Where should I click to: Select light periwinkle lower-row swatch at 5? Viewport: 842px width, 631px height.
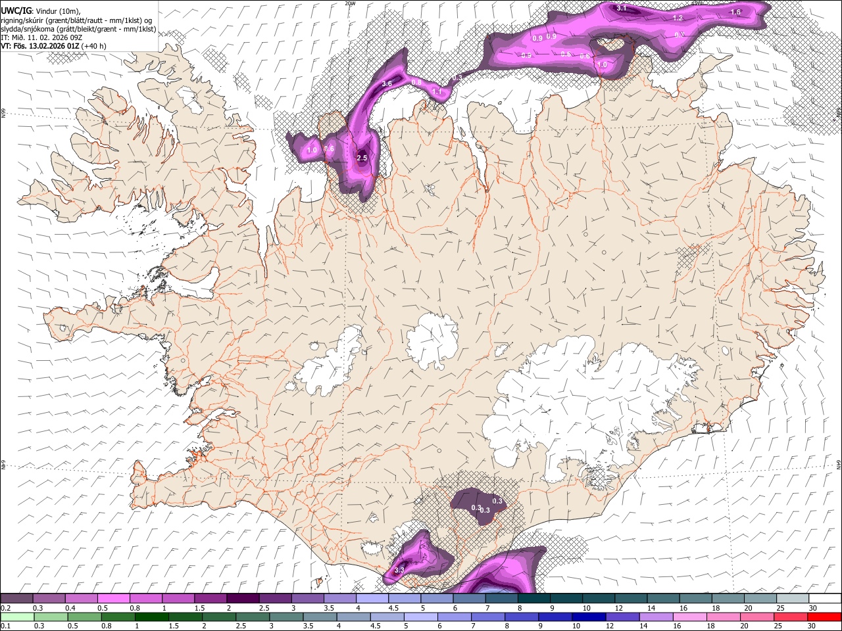(421, 617)
